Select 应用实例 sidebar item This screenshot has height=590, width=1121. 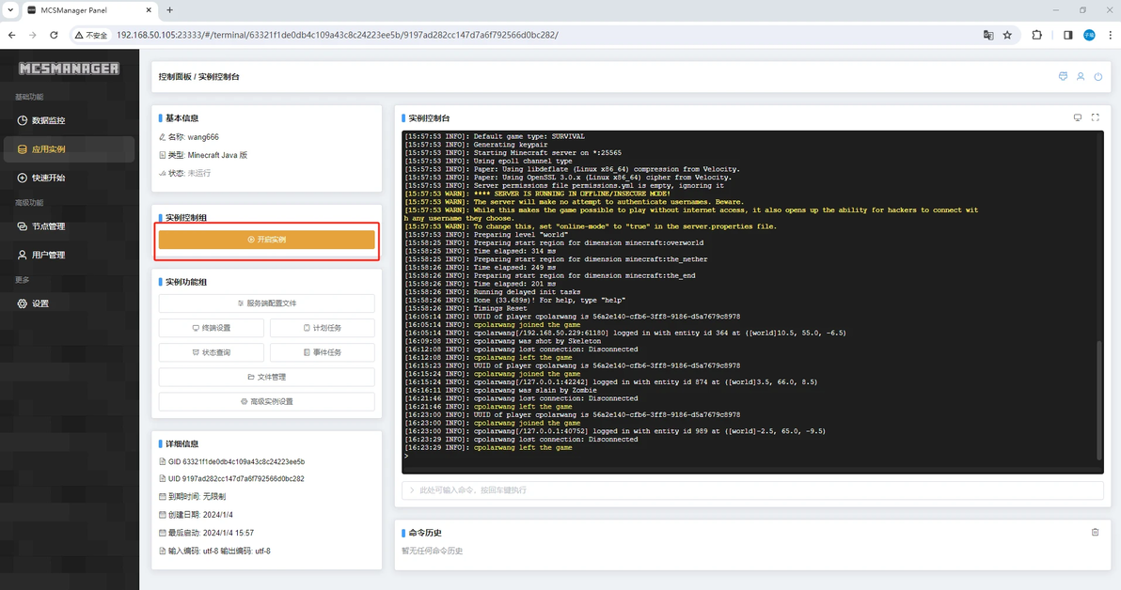(69, 149)
